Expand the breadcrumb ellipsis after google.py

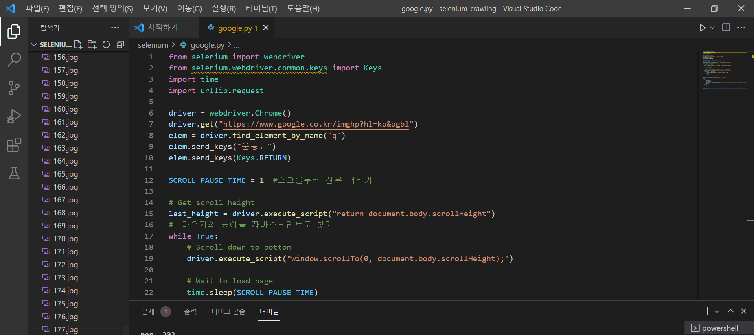[x=237, y=45]
